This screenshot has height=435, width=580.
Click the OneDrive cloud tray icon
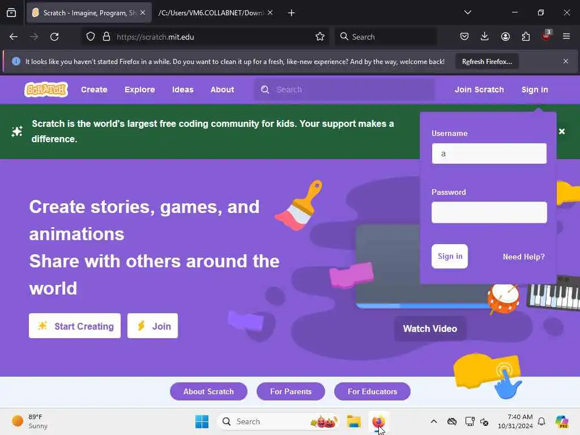(451, 421)
